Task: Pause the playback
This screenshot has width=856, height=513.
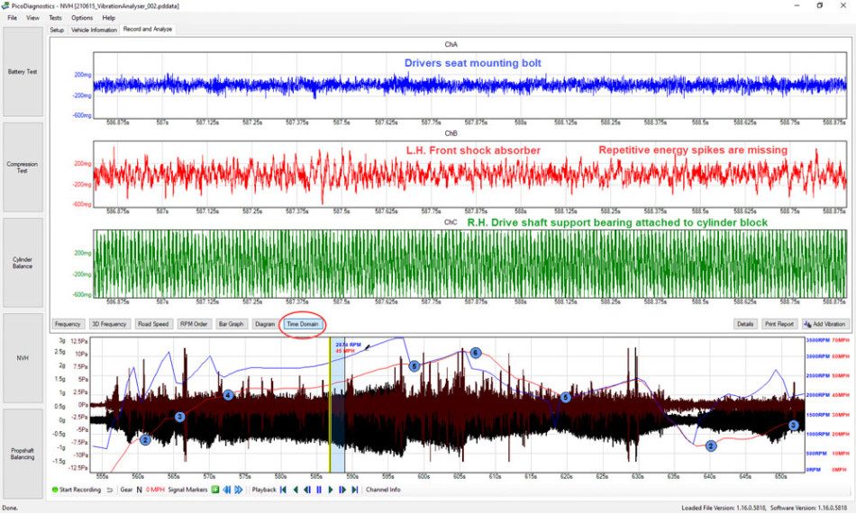Action: point(319,490)
